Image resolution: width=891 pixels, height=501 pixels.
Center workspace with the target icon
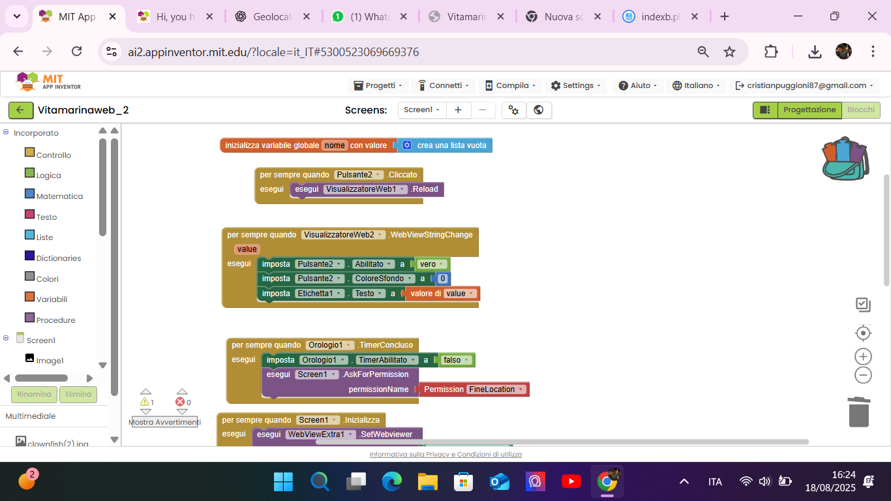[x=863, y=333]
